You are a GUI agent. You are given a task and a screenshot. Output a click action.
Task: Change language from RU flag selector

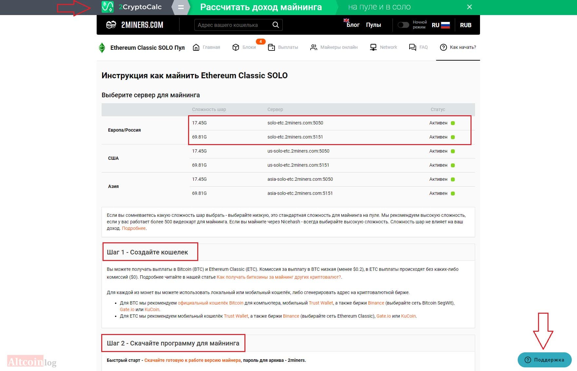(x=441, y=25)
